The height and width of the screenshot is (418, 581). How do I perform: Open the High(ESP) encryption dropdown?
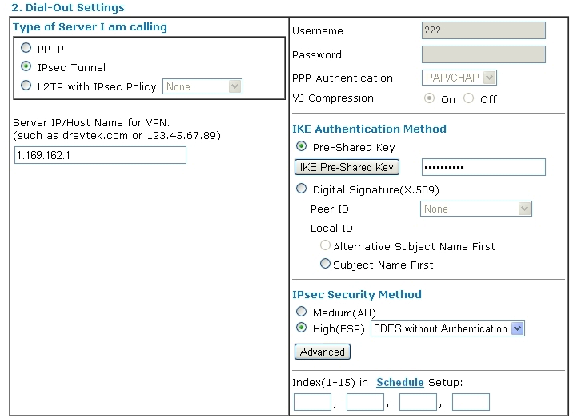pos(447,328)
